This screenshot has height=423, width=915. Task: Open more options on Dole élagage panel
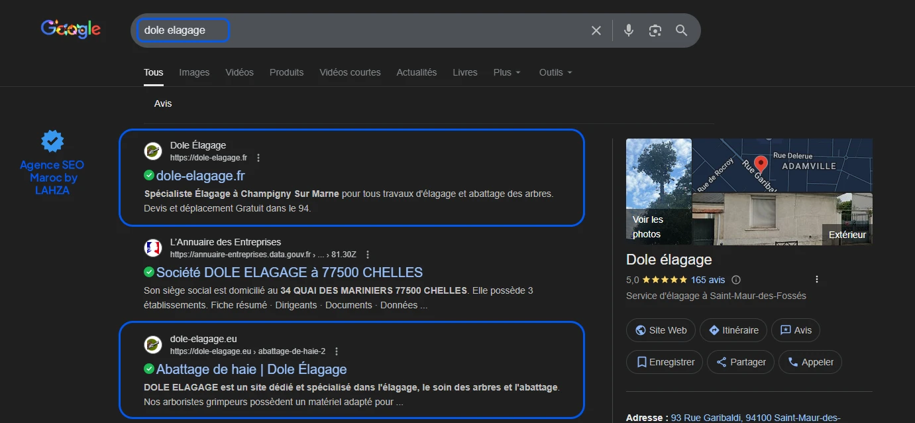(x=817, y=280)
